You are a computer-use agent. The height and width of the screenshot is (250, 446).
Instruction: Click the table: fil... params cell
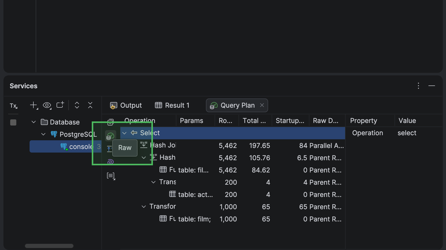coord(193,170)
